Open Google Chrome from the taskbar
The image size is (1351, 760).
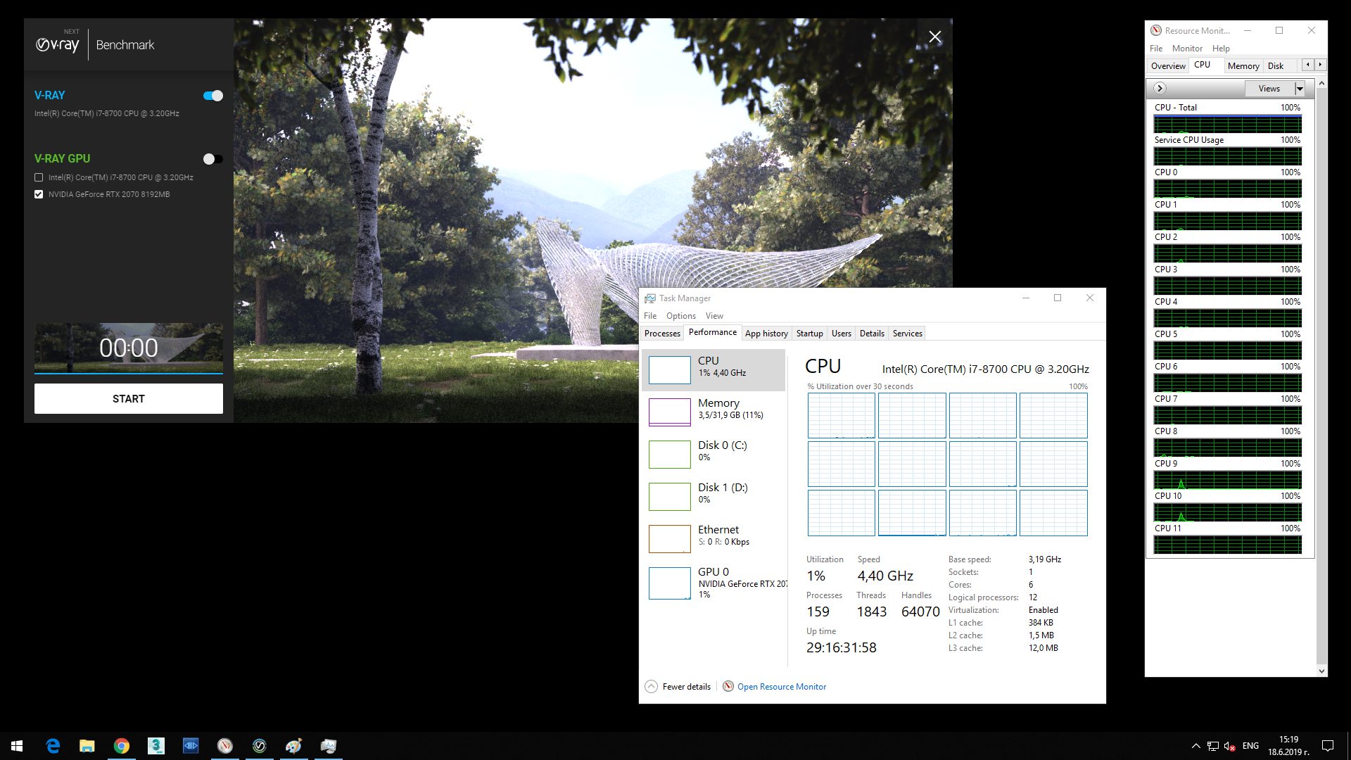pyautogui.click(x=122, y=746)
